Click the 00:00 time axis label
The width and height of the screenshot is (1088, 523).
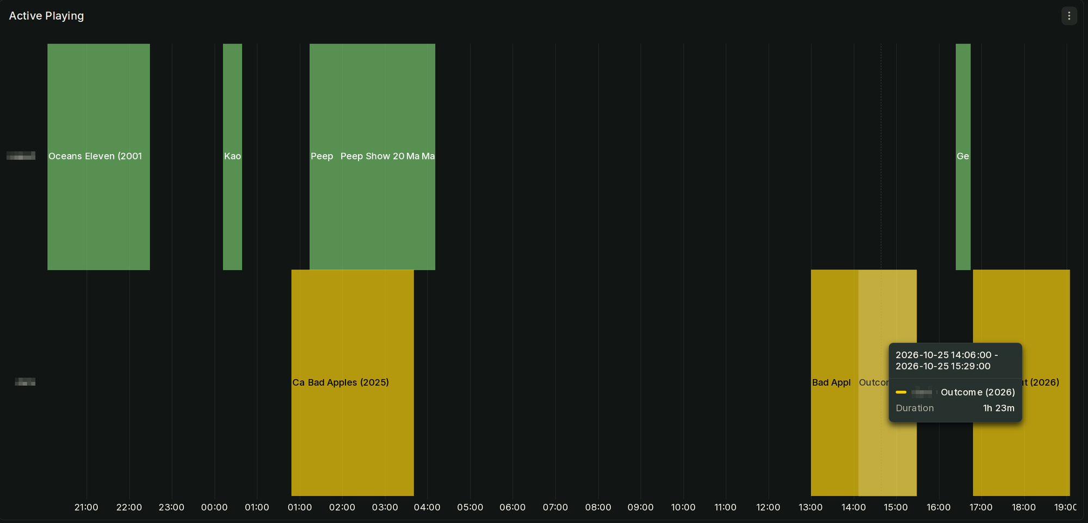(214, 507)
